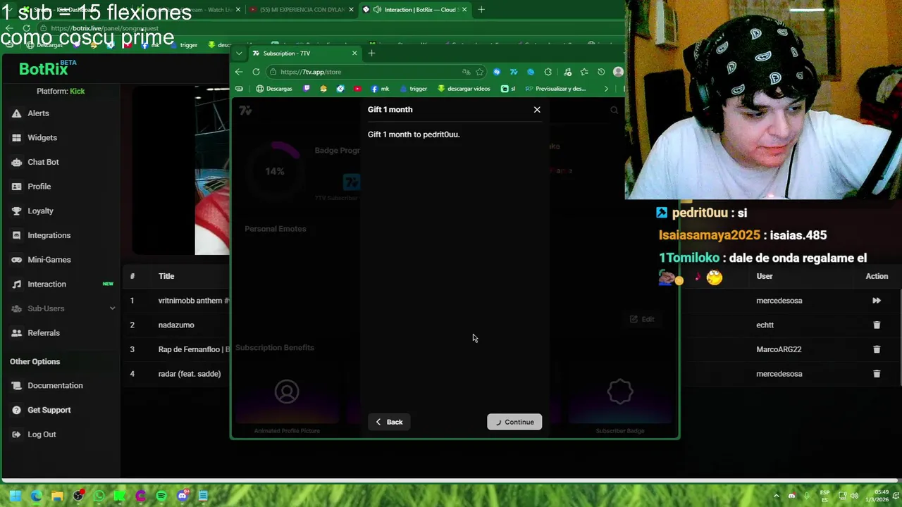The height and width of the screenshot is (507, 902).
Task: Delete echtt's song request
Action: [877, 325]
